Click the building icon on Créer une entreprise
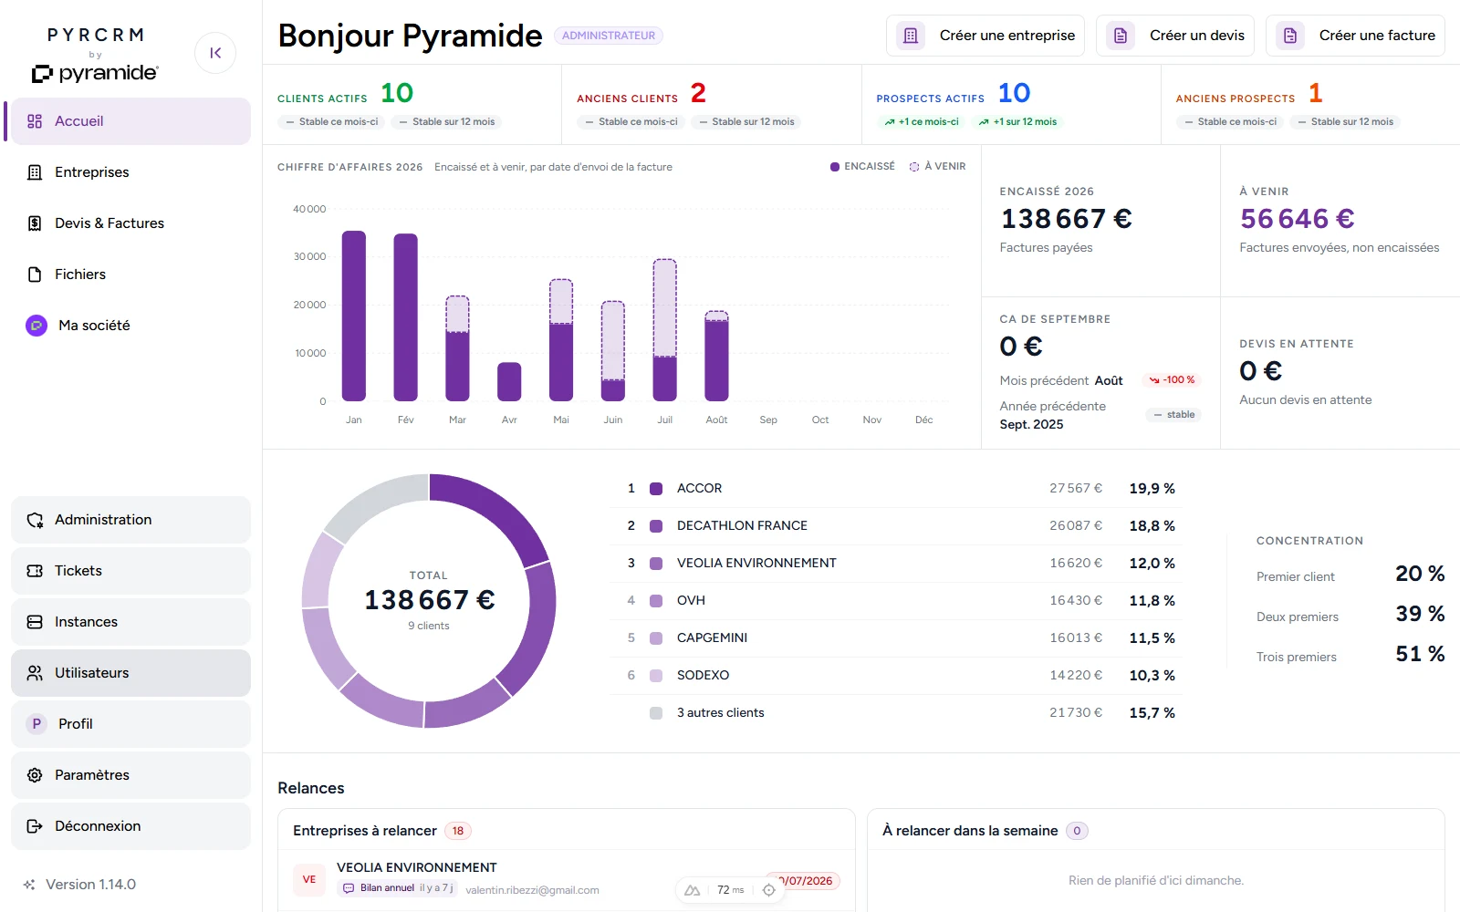The image size is (1460, 912). [911, 36]
